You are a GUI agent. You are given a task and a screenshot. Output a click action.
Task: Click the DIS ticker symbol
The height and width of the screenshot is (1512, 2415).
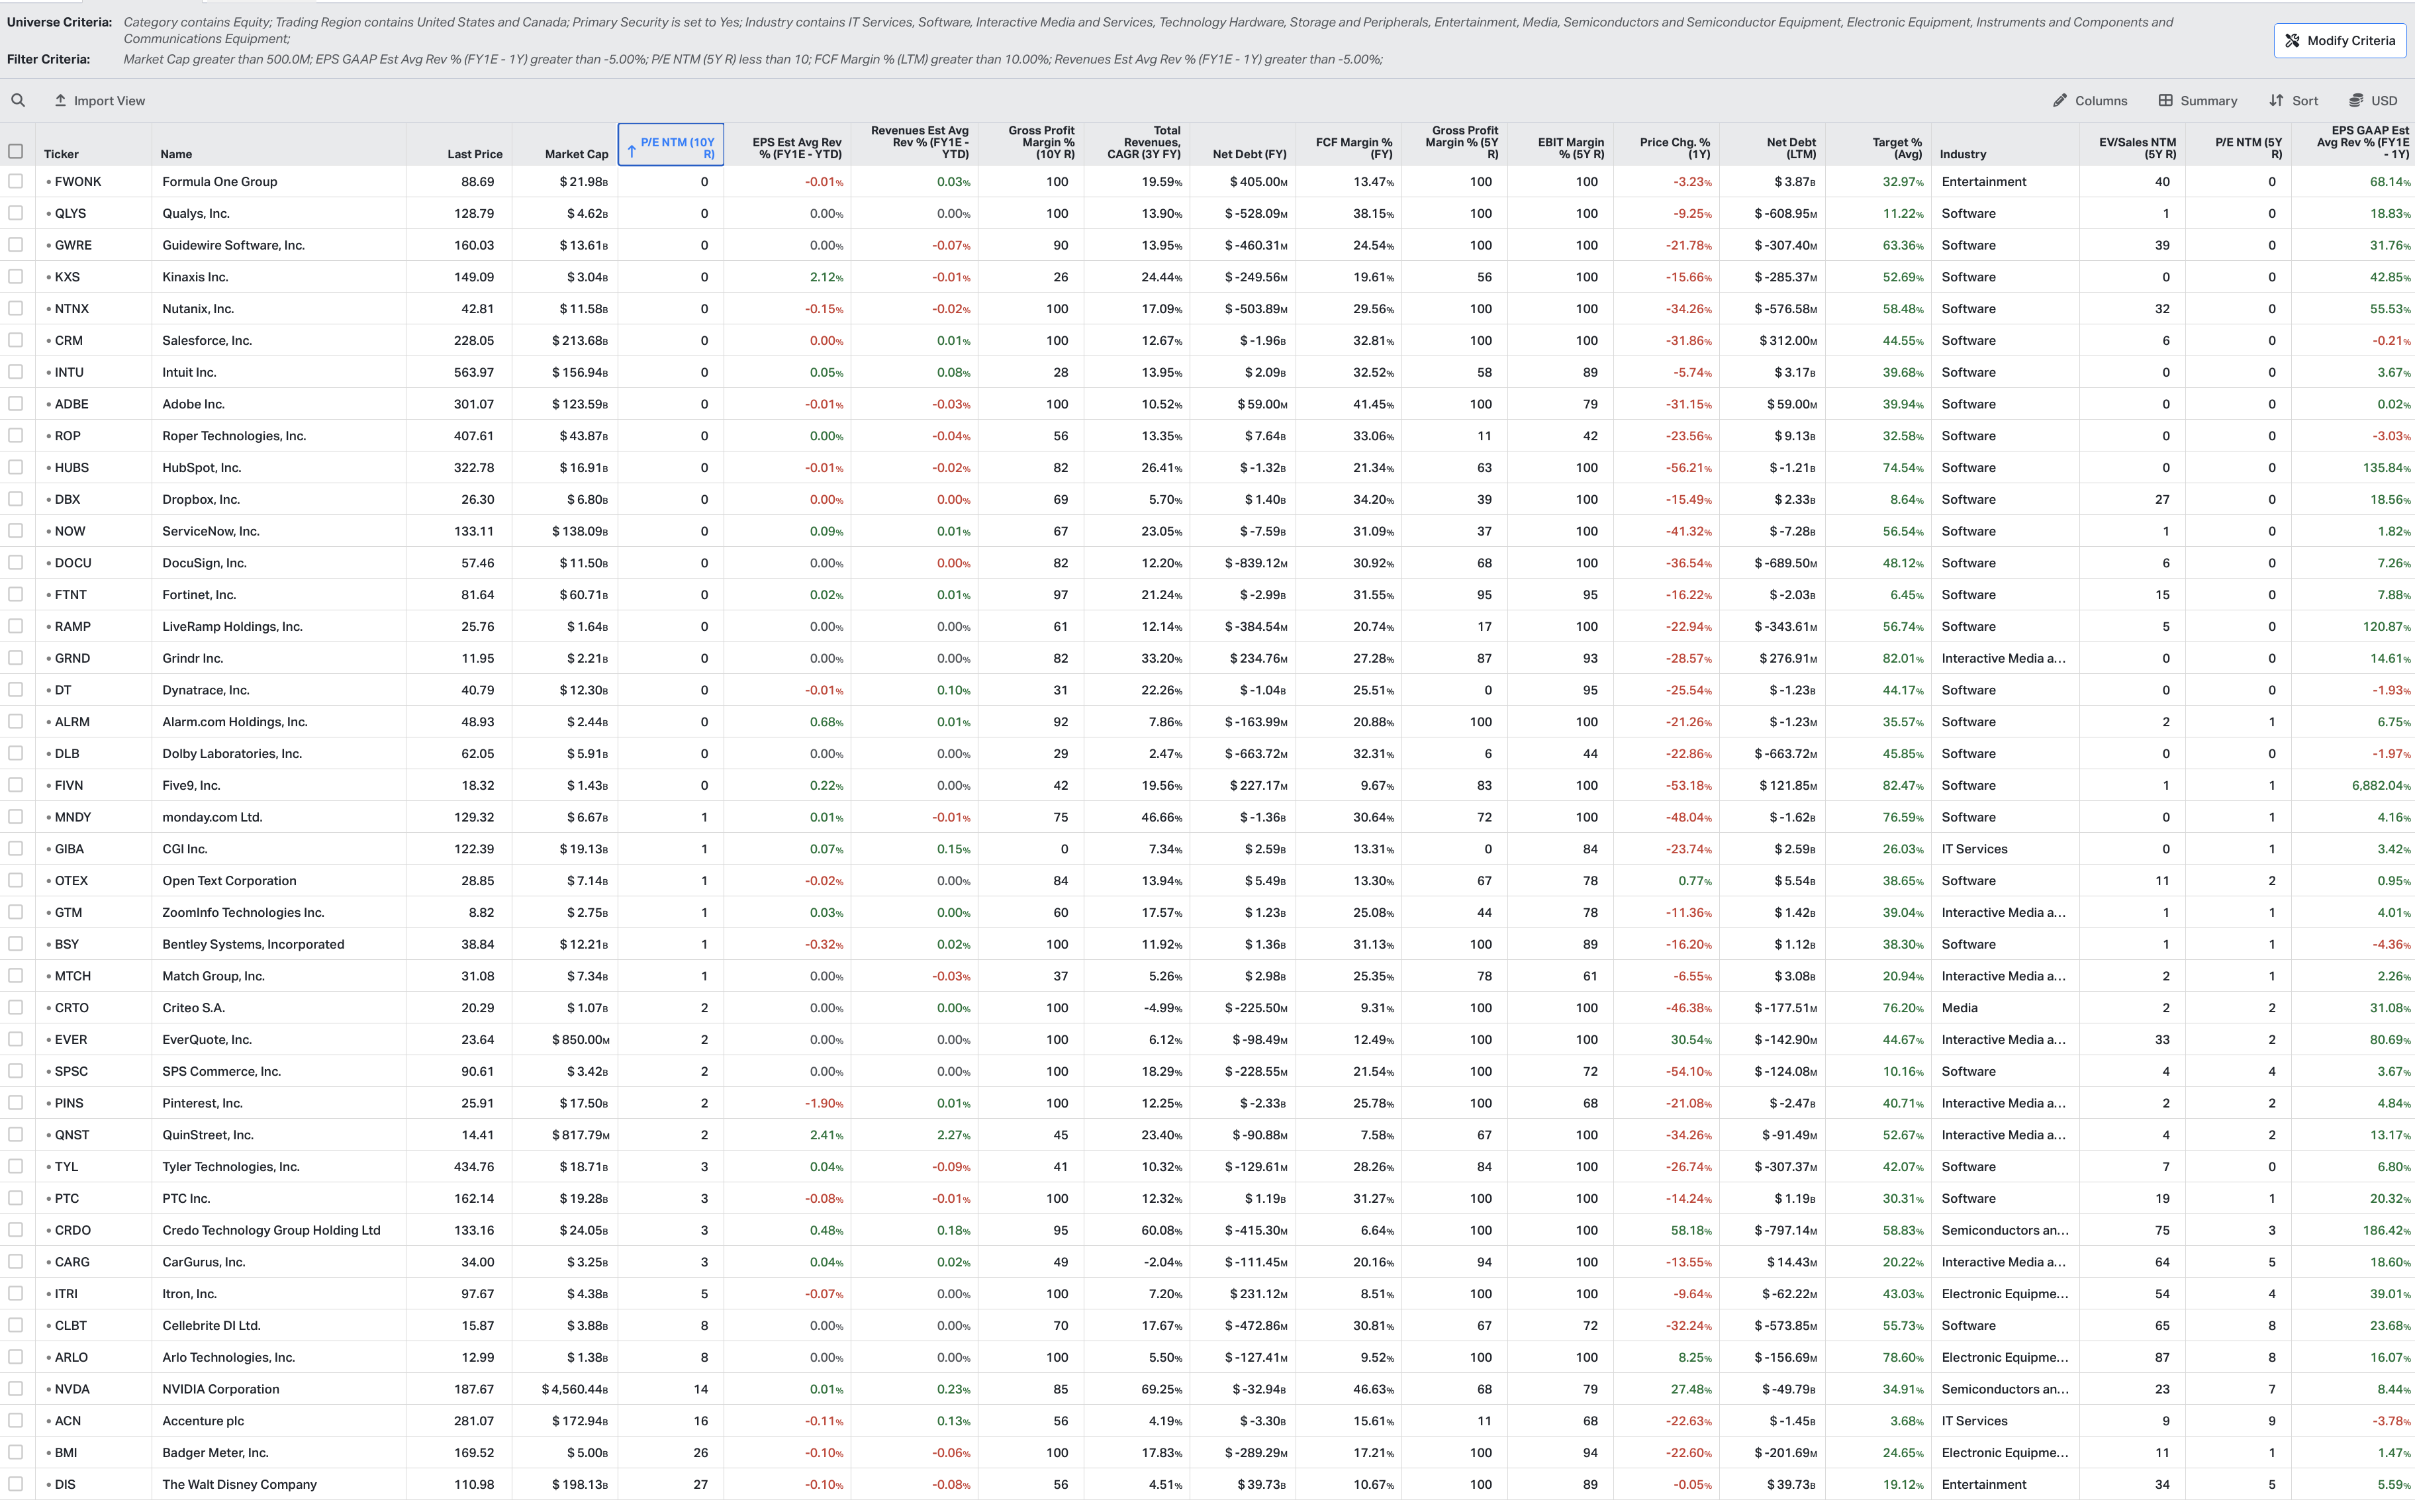pyautogui.click(x=65, y=1484)
